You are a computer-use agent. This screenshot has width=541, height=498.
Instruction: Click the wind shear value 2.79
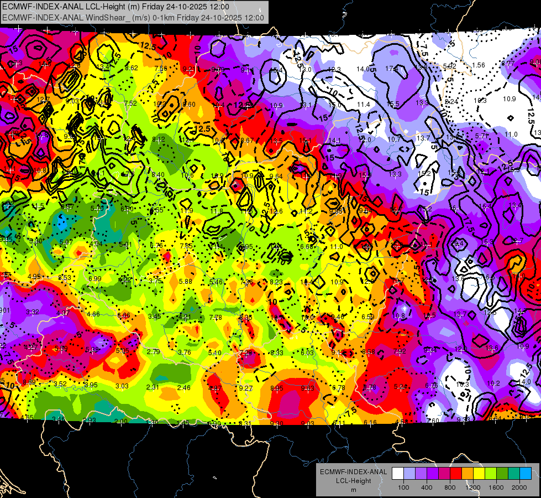click(x=154, y=352)
